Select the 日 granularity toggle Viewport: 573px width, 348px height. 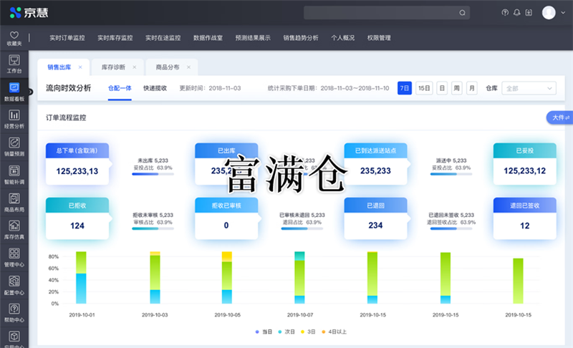coord(442,88)
